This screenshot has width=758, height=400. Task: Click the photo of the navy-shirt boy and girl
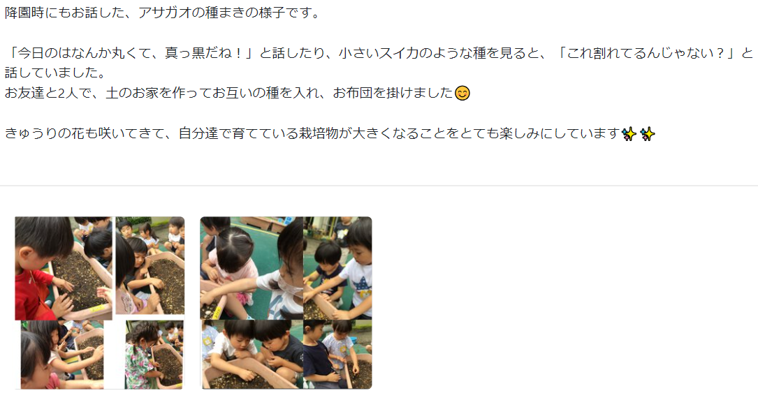pyautogui.click(x=337, y=354)
